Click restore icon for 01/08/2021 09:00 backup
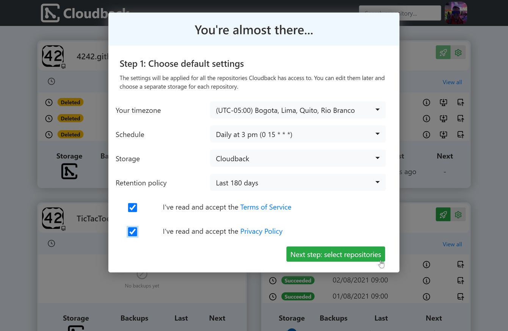This screenshot has height=331, width=508. coord(461,297)
